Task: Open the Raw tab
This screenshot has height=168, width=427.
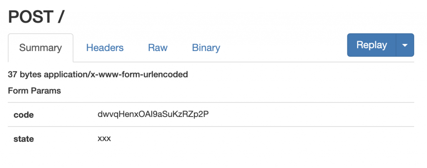Action: 158,48
